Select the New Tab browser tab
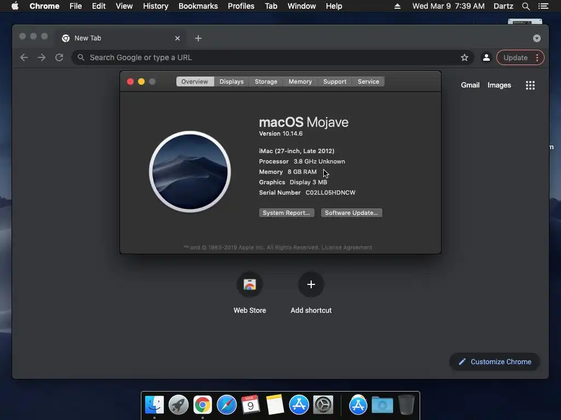The image size is (561, 420). point(120,38)
